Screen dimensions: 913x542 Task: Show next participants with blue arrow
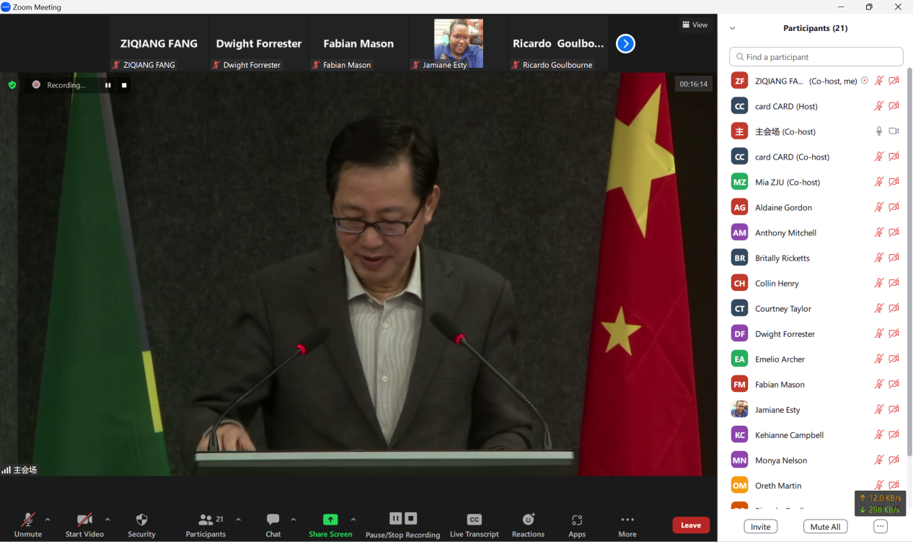[x=625, y=44]
